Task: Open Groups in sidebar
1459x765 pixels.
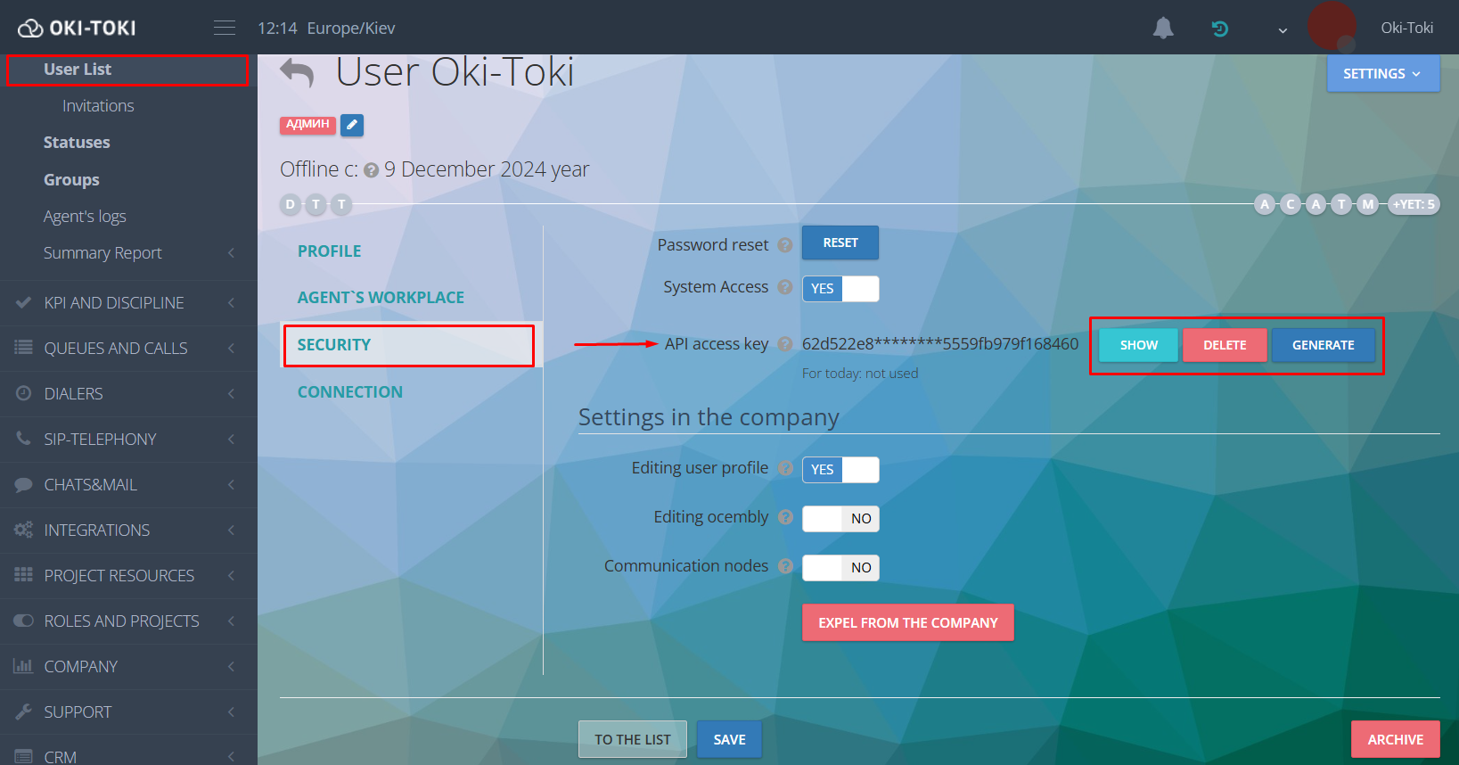Action: 71,180
